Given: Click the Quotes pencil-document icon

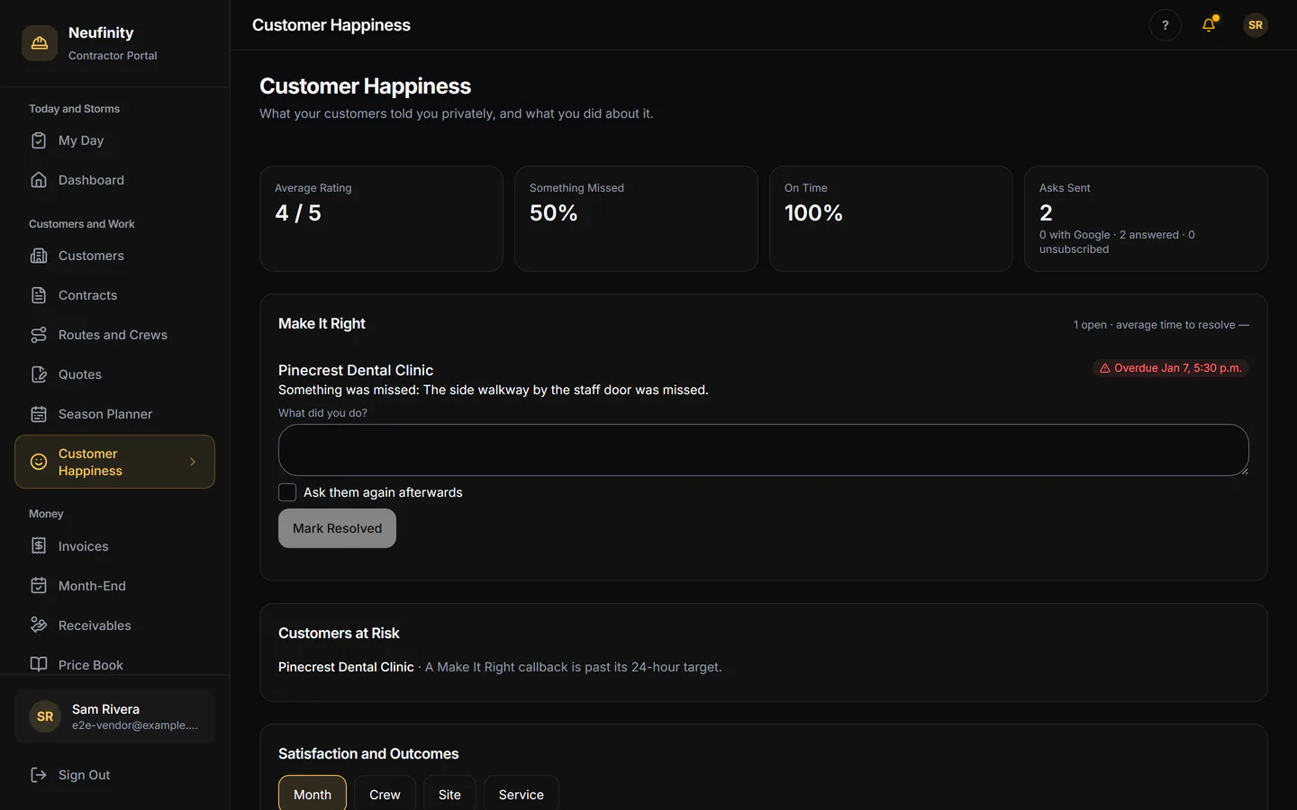Looking at the screenshot, I should (x=39, y=374).
